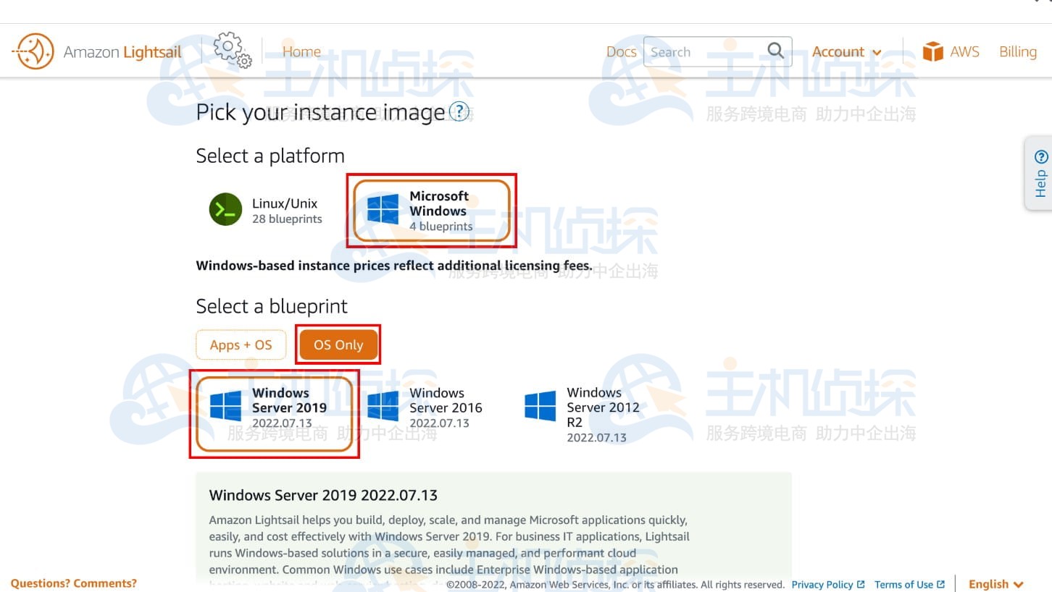Viewport: 1052px width, 592px height.
Task: Click the '28 blueprints' text
Action: [287, 219]
